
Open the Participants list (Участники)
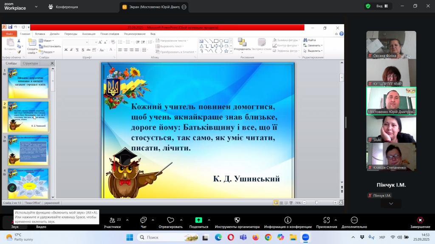[112, 220]
